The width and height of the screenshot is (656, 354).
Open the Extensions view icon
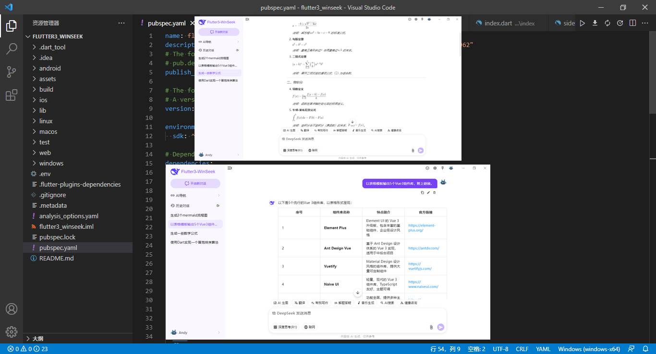pos(12,95)
